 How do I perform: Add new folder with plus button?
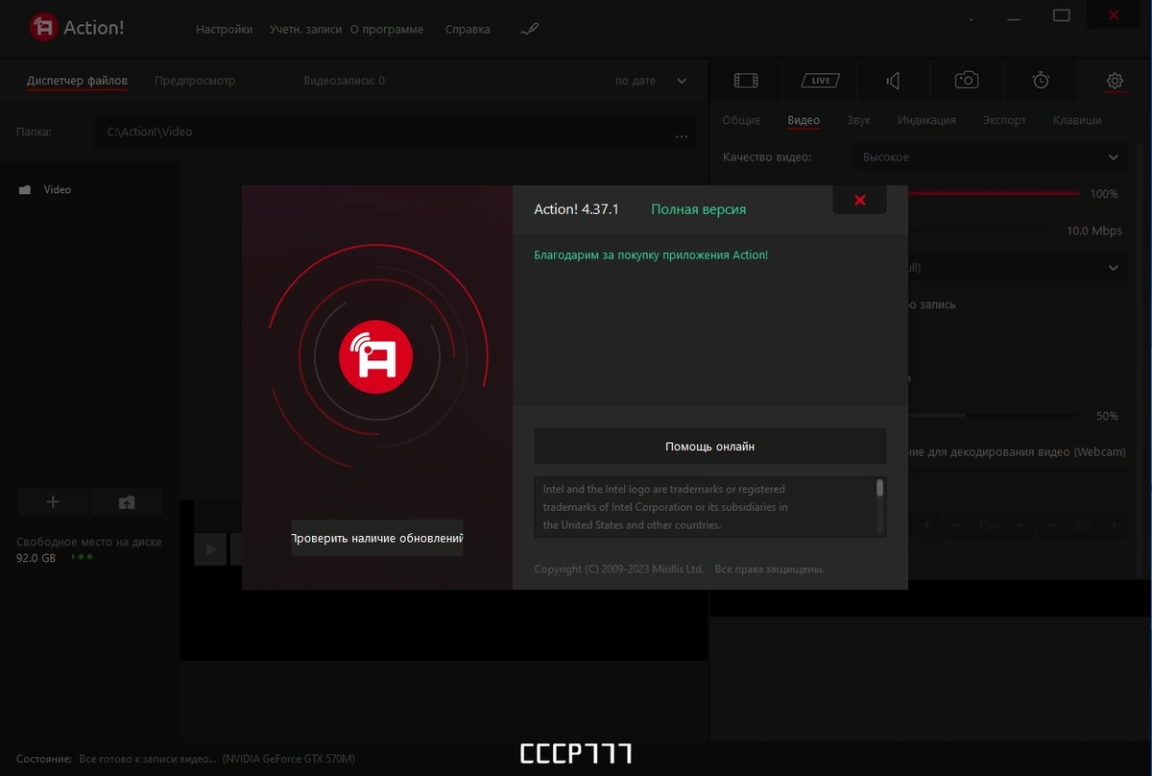click(x=53, y=501)
